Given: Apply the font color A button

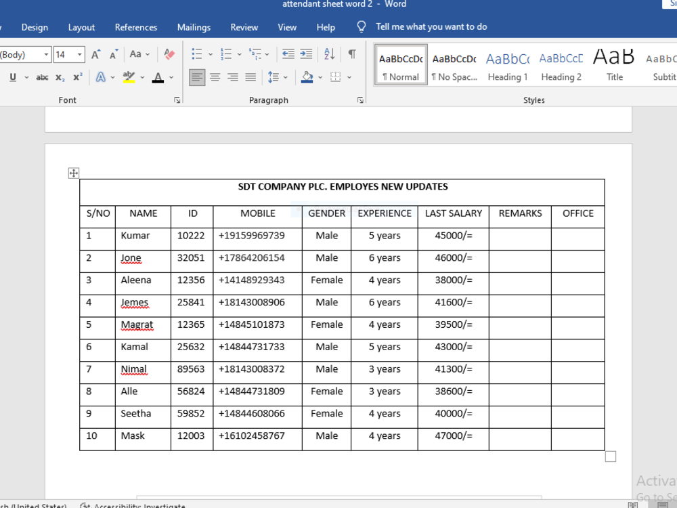Looking at the screenshot, I should click(x=158, y=77).
